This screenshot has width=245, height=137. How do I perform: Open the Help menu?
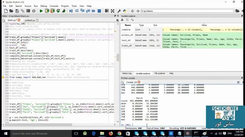[x=89, y=6]
